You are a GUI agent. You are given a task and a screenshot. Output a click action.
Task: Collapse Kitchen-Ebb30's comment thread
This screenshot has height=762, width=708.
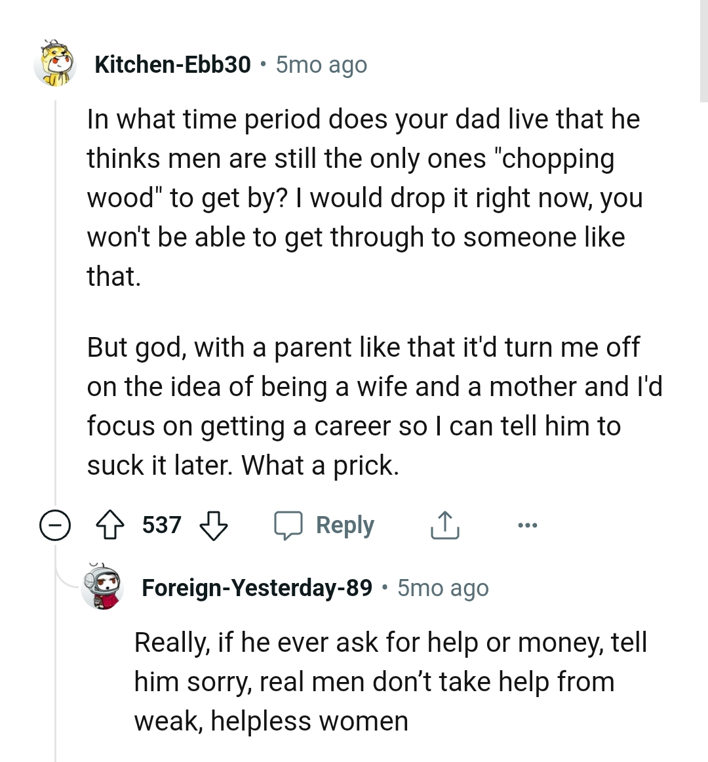56,525
